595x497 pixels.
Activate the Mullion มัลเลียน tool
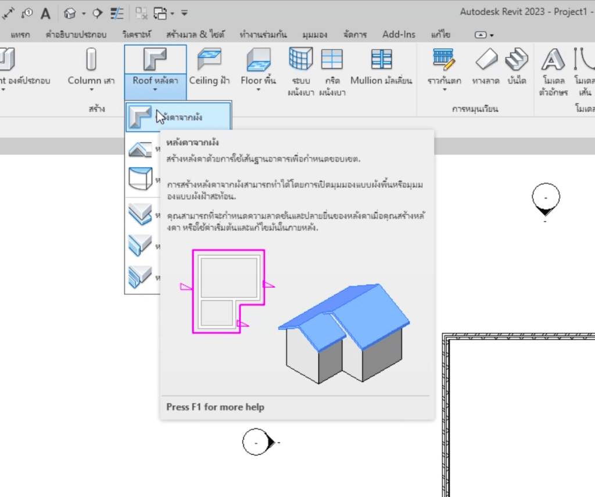pos(381,67)
